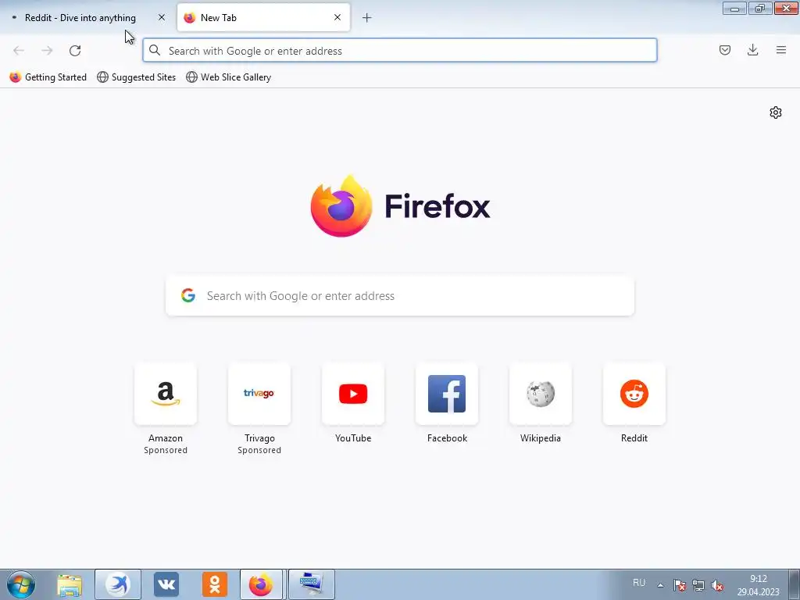Screen dimensions: 800x600
Task: Click the Firefox taskbar button
Action: (x=261, y=584)
